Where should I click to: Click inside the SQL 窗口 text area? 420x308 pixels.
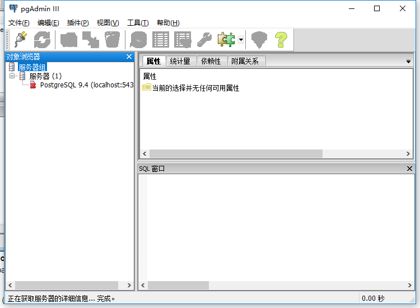[x=277, y=227]
